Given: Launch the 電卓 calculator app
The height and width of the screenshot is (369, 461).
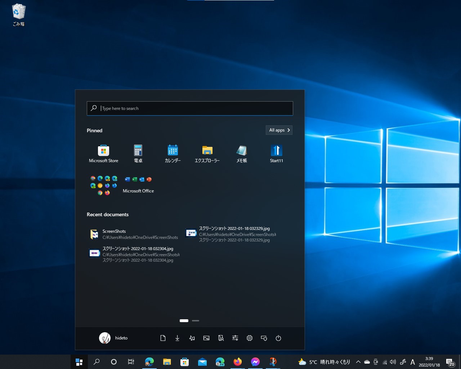Looking at the screenshot, I should coord(138,154).
